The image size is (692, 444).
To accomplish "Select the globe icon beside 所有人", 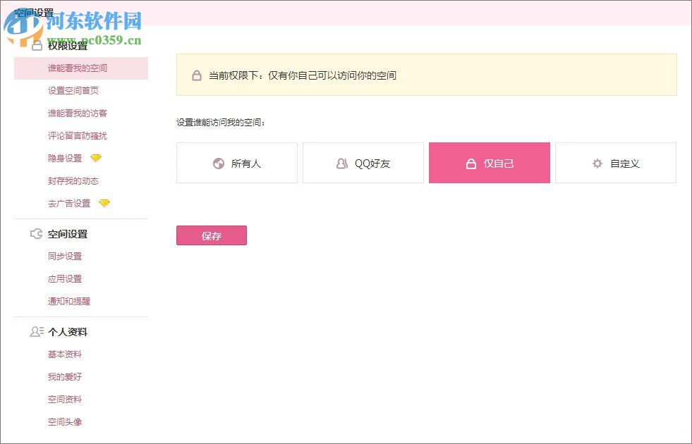I will point(217,163).
